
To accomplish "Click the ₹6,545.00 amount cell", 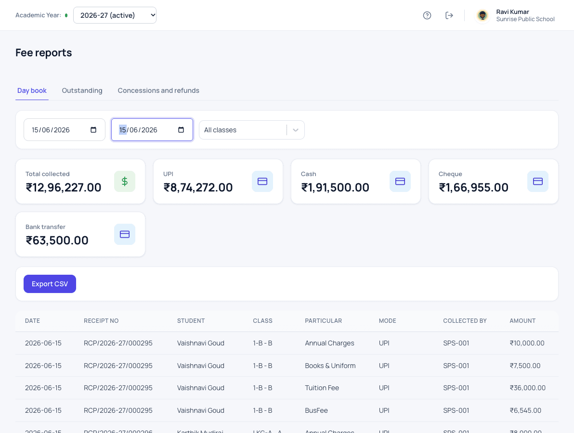I will point(525,411).
